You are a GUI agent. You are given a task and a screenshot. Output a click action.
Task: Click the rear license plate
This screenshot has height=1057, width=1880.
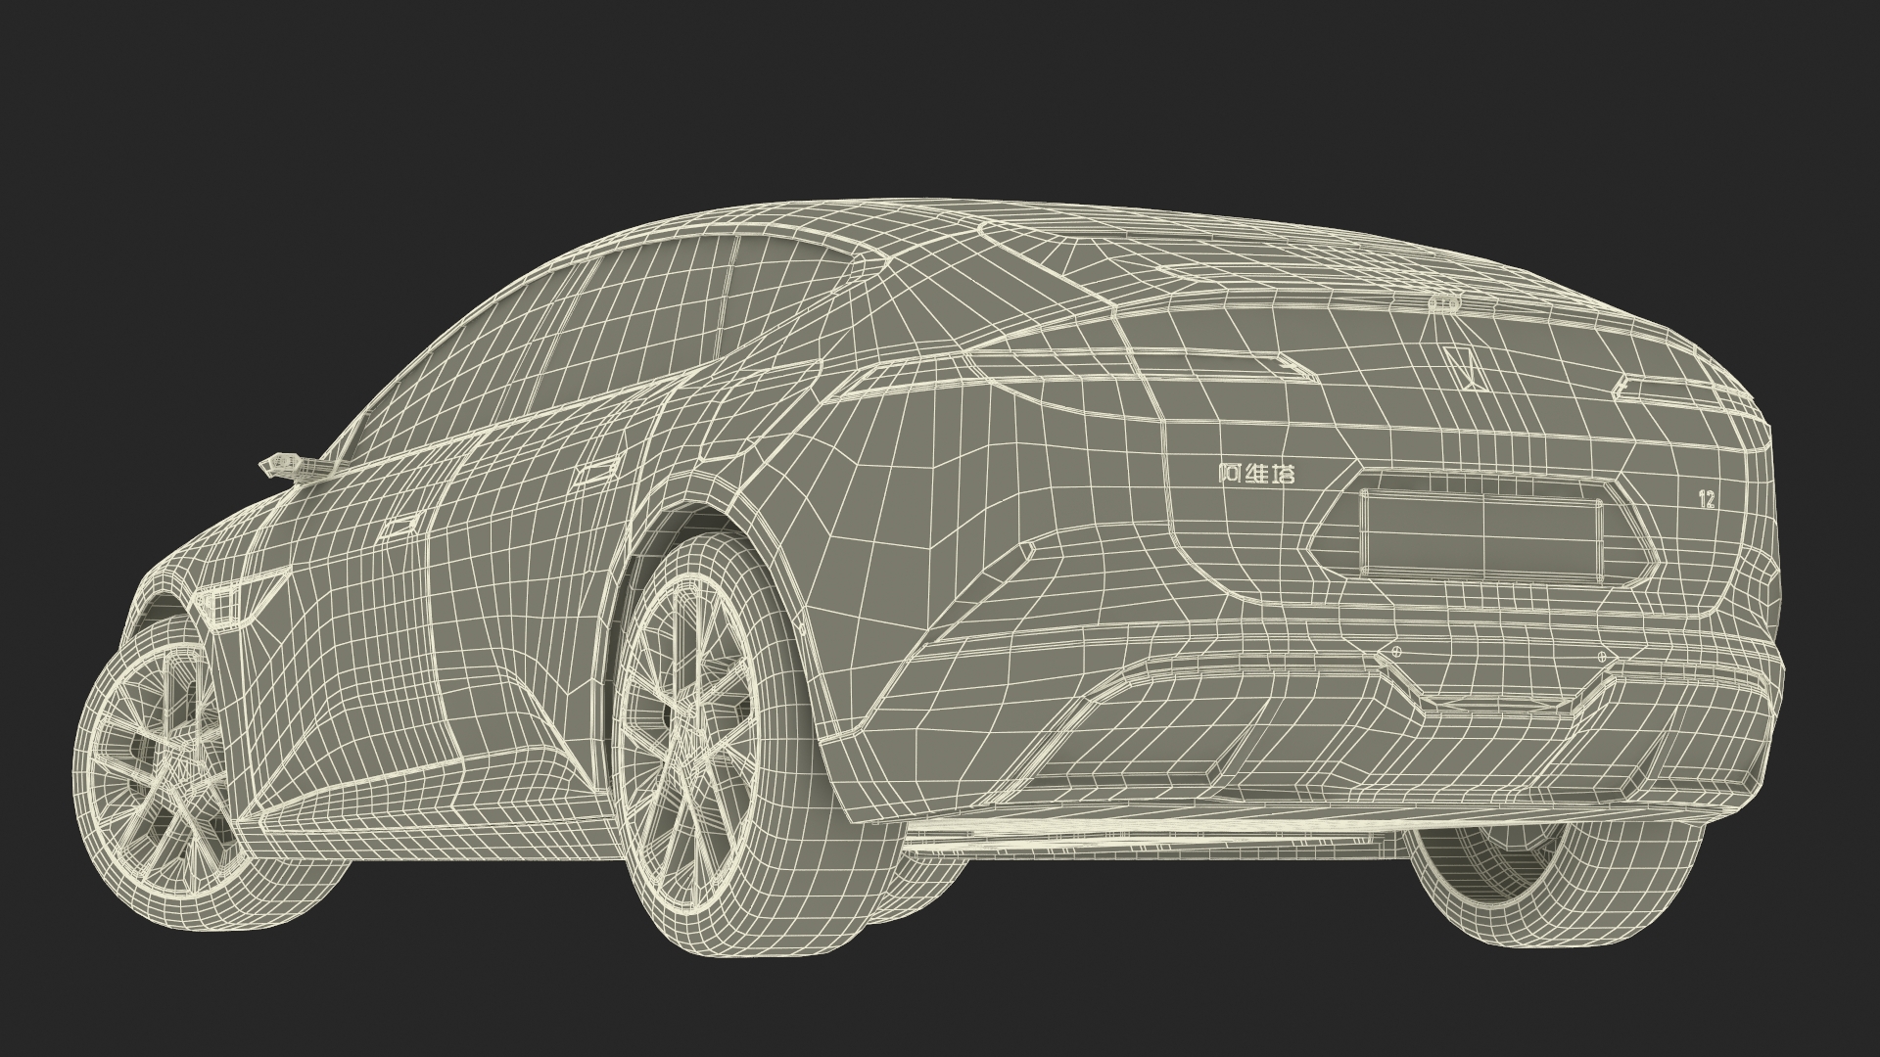[x=1480, y=534]
